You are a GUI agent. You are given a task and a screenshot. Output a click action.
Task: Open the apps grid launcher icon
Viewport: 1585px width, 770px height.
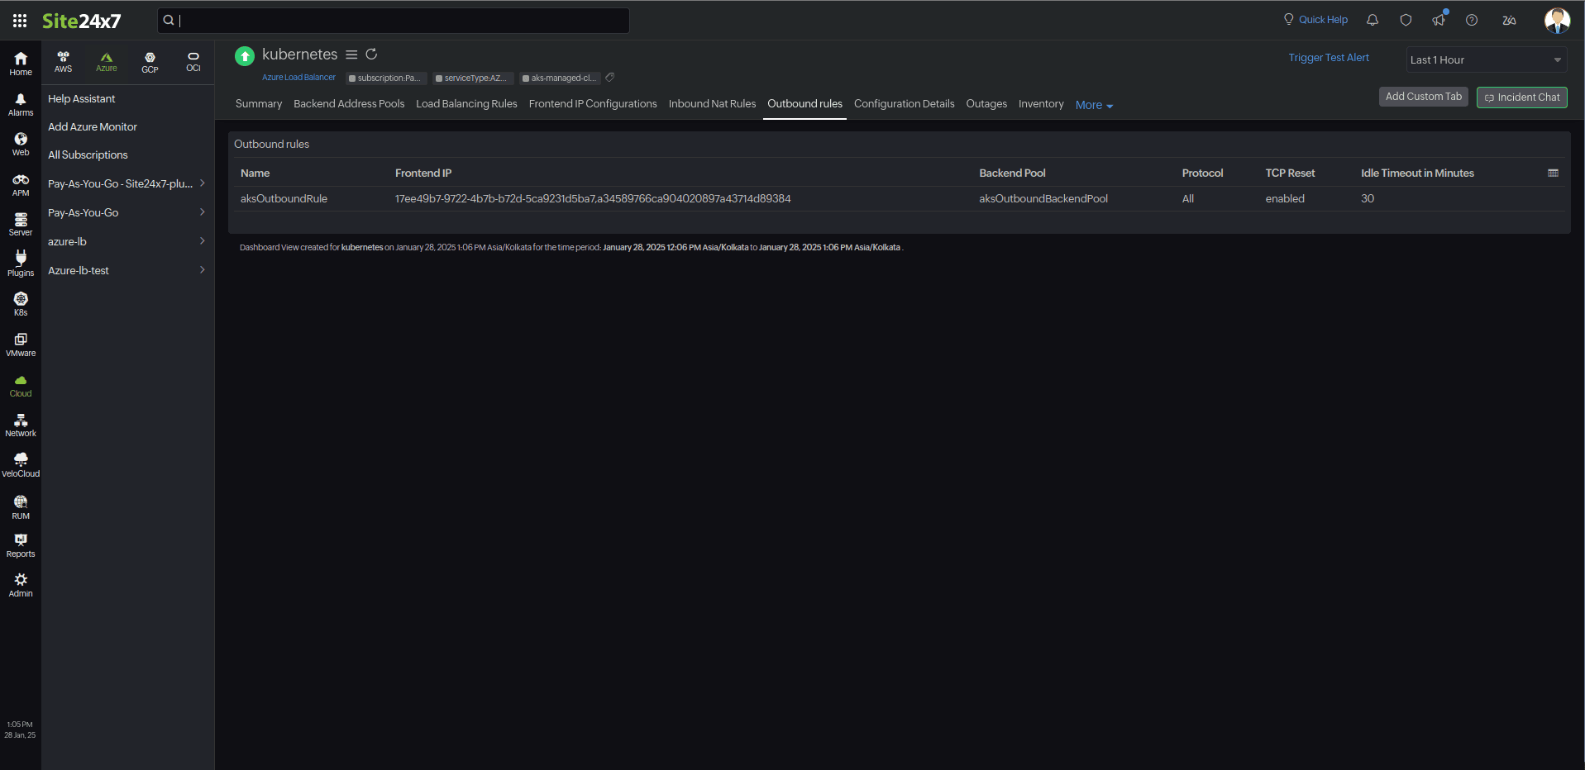pyautogui.click(x=20, y=21)
